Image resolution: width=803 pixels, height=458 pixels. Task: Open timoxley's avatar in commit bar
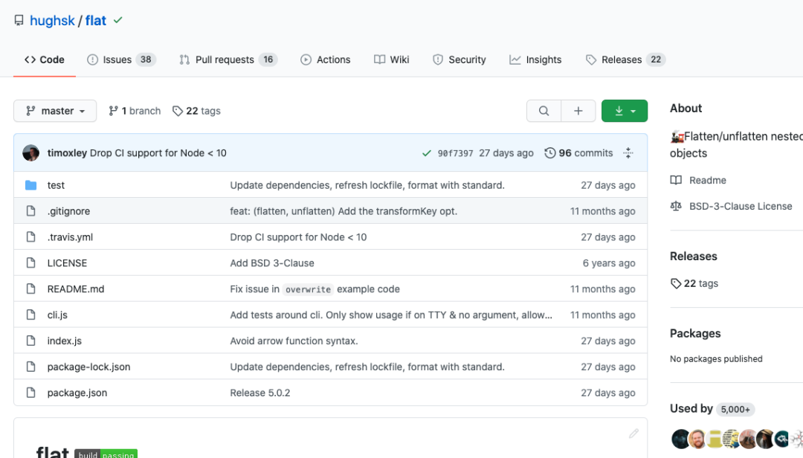coord(31,153)
